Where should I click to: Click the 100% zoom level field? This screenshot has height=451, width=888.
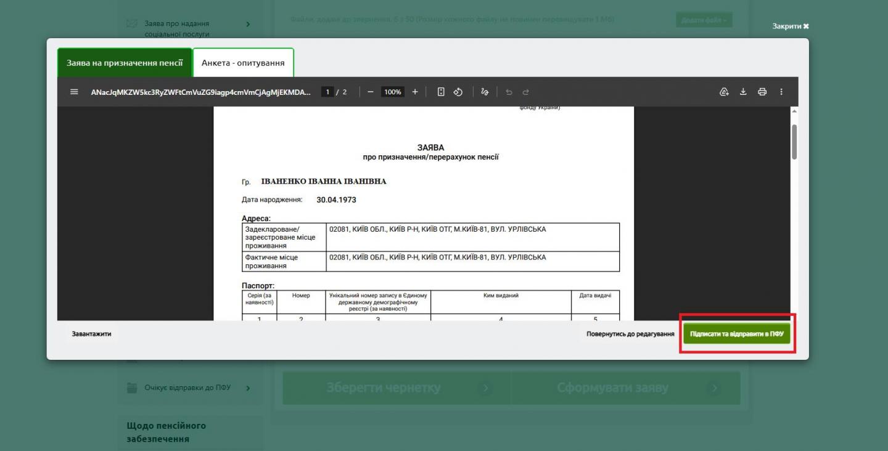(x=393, y=92)
